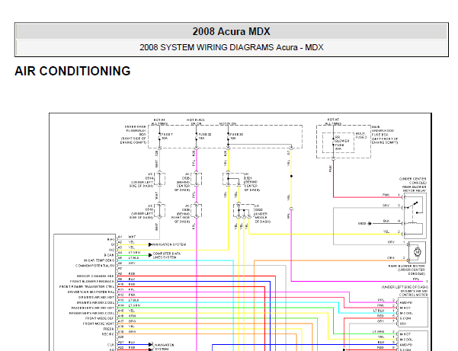Image resolution: width=458 pixels, height=351 pixels.
Task: Click the rear blower motor relay switch symbol
Action: coord(414,206)
